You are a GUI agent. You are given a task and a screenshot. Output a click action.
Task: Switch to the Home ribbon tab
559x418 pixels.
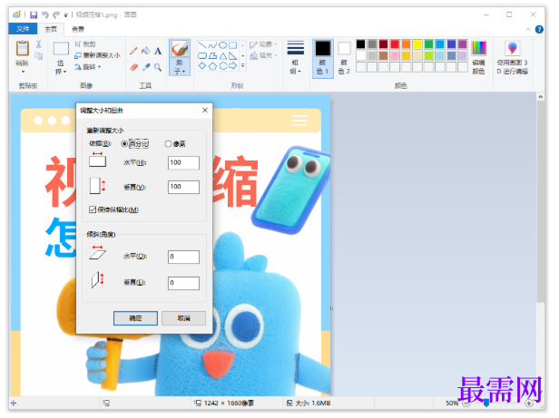(x=51, y=29)
